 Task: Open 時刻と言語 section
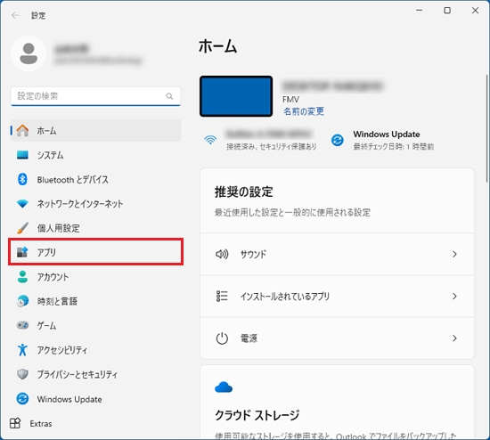click(x=95, y=301)
